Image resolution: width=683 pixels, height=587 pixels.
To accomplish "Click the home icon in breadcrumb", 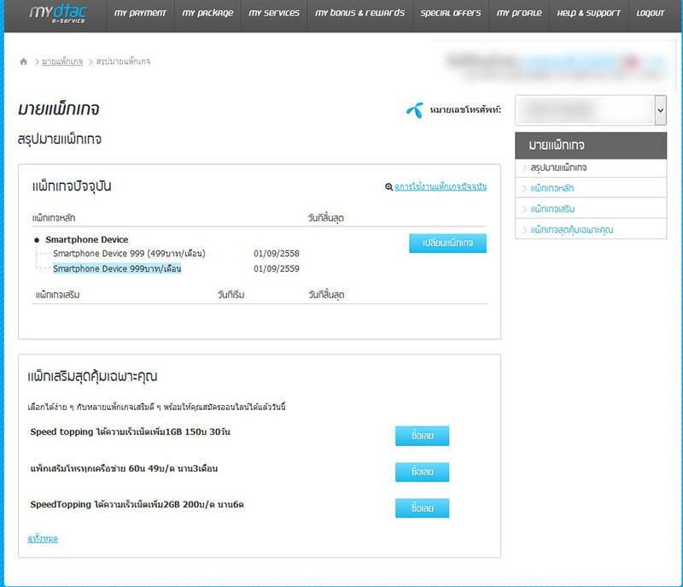I will point(24,62).
